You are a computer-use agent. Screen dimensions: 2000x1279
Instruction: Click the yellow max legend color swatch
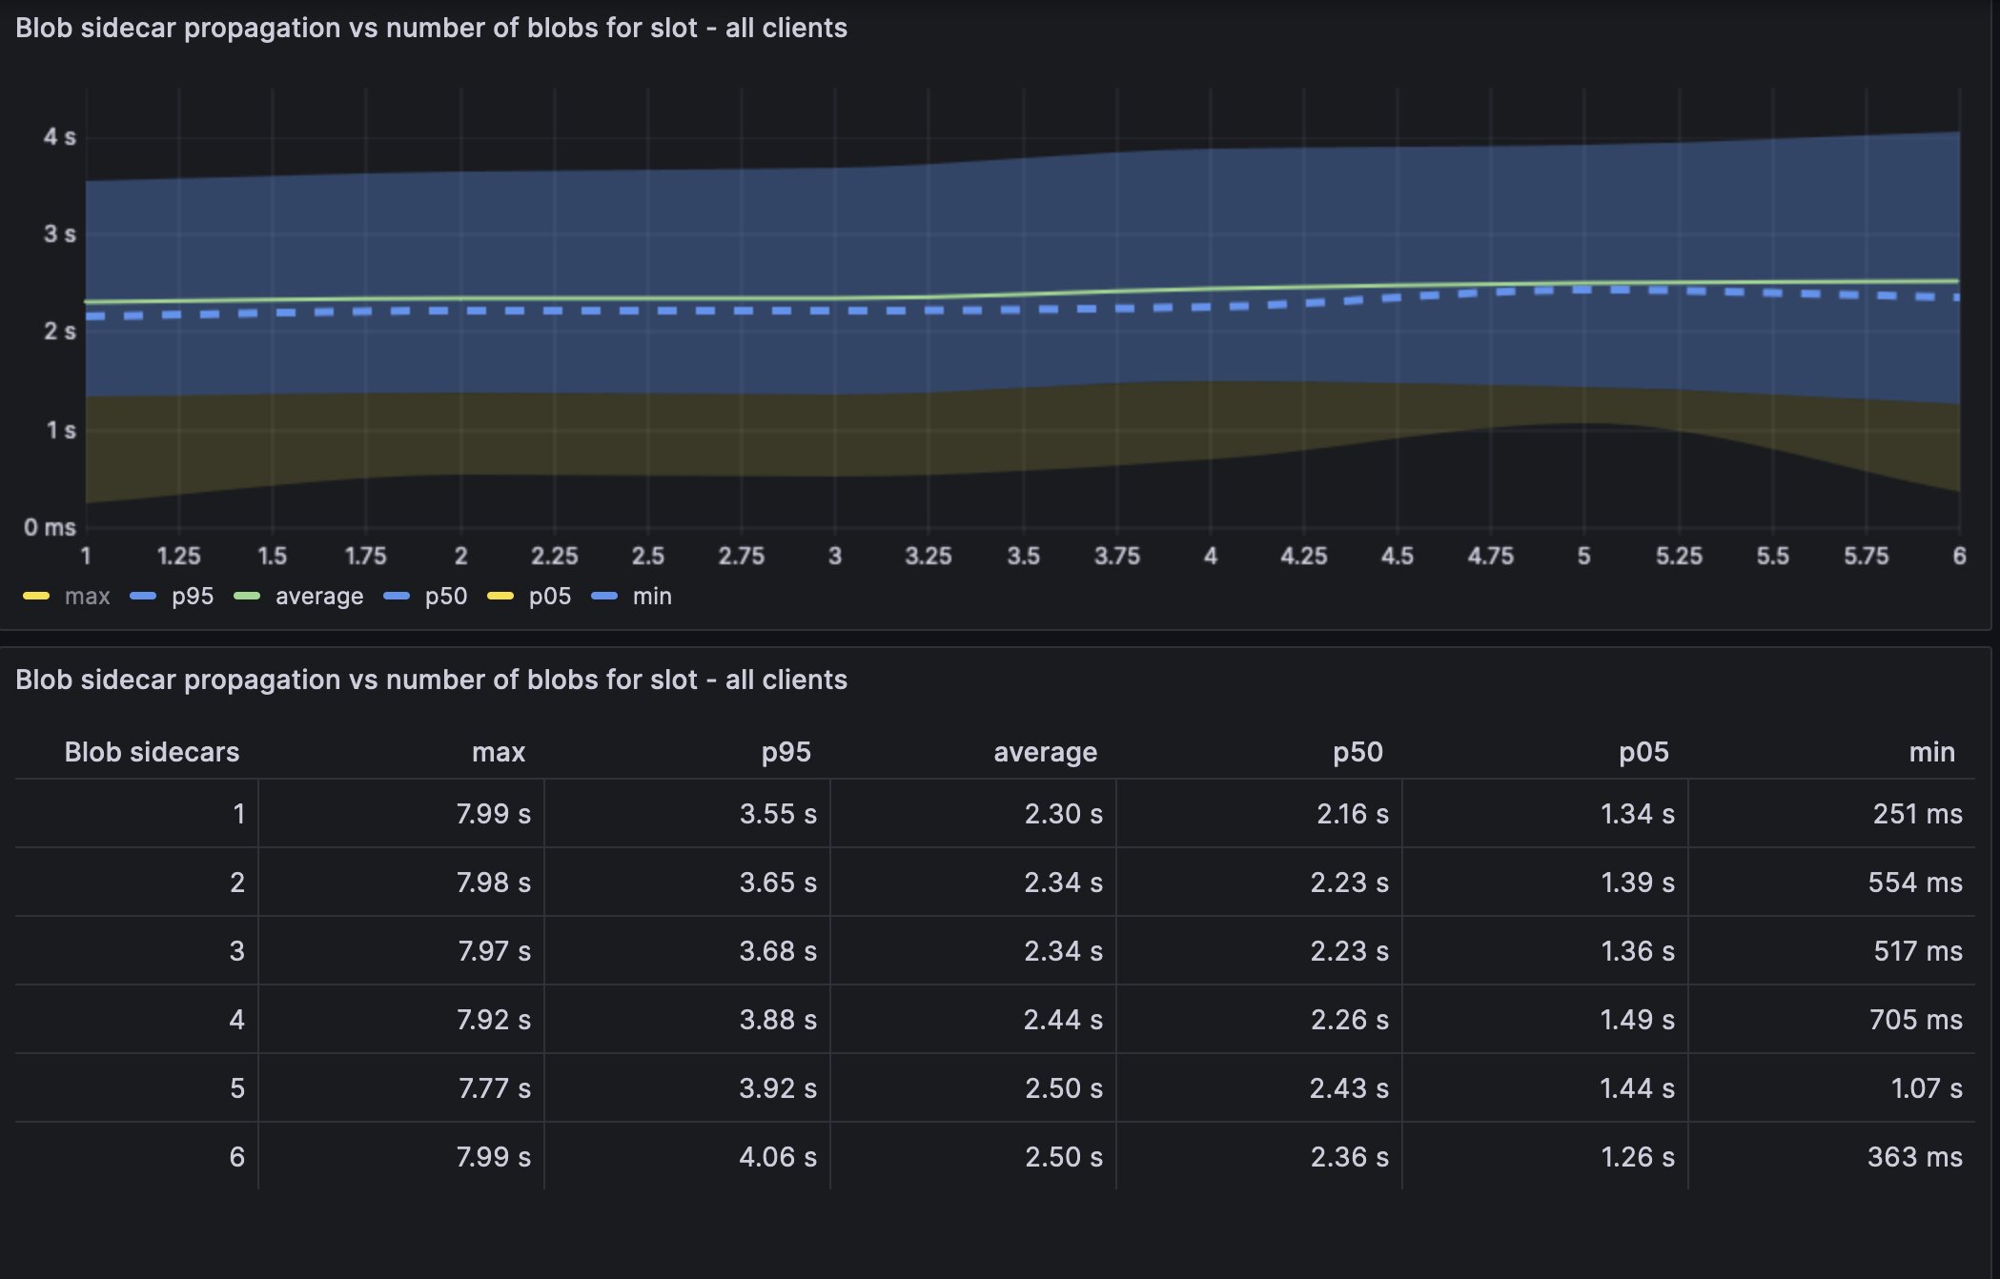point(36,597)
